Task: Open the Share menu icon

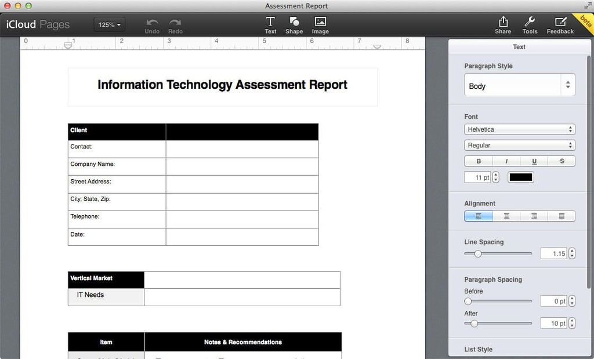Action: 503,26
